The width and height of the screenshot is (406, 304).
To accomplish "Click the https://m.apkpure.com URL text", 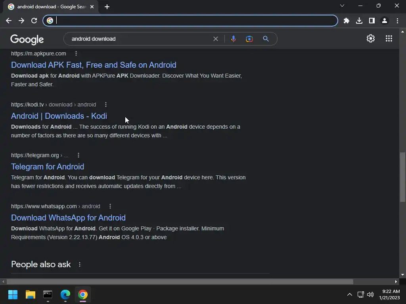I will click(x=38, y=53).
